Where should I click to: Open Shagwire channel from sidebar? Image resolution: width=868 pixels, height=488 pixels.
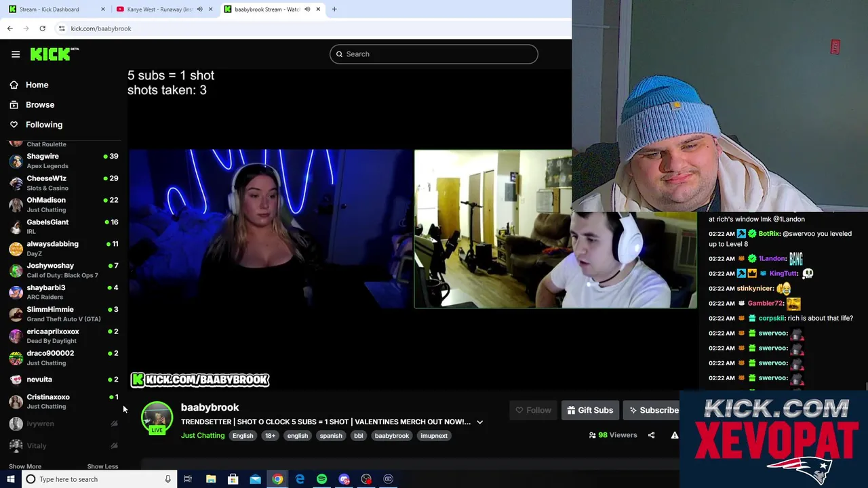pyautogui.click(x=63, y=161)
